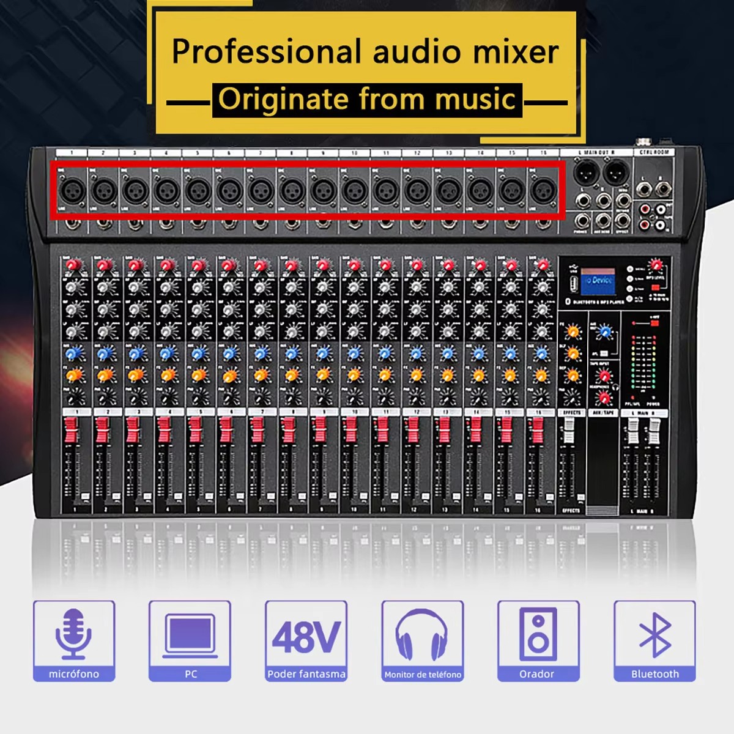This screenshot has width=734, height=734.
Task: Click channel 2 XLR mic input
Action: 103,191
